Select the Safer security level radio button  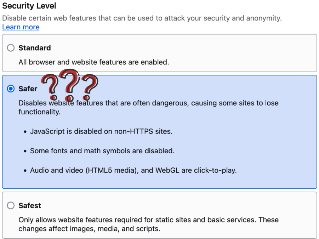pos(11,89)
